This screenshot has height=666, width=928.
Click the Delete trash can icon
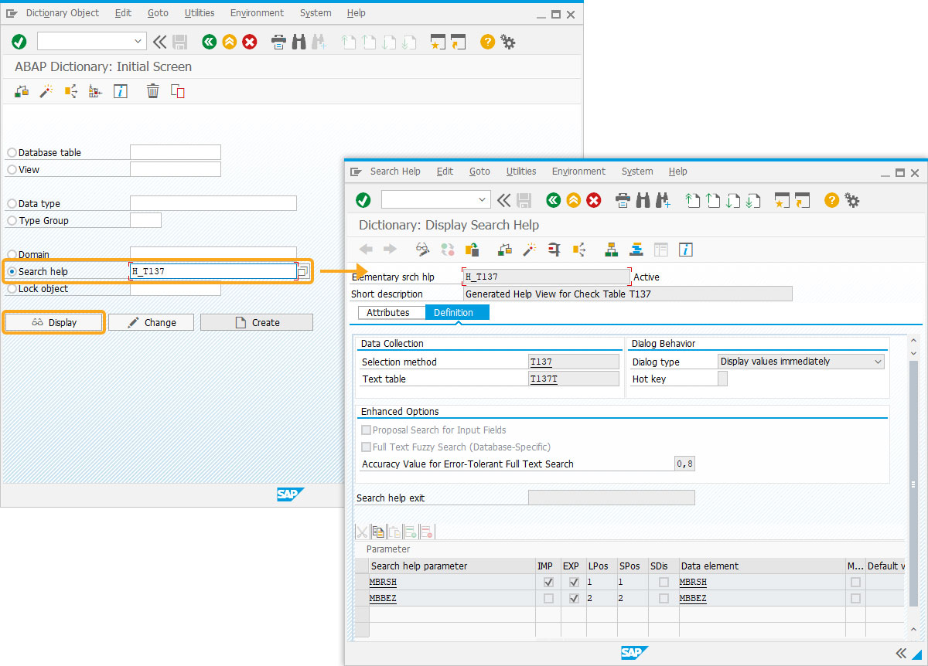153,91
